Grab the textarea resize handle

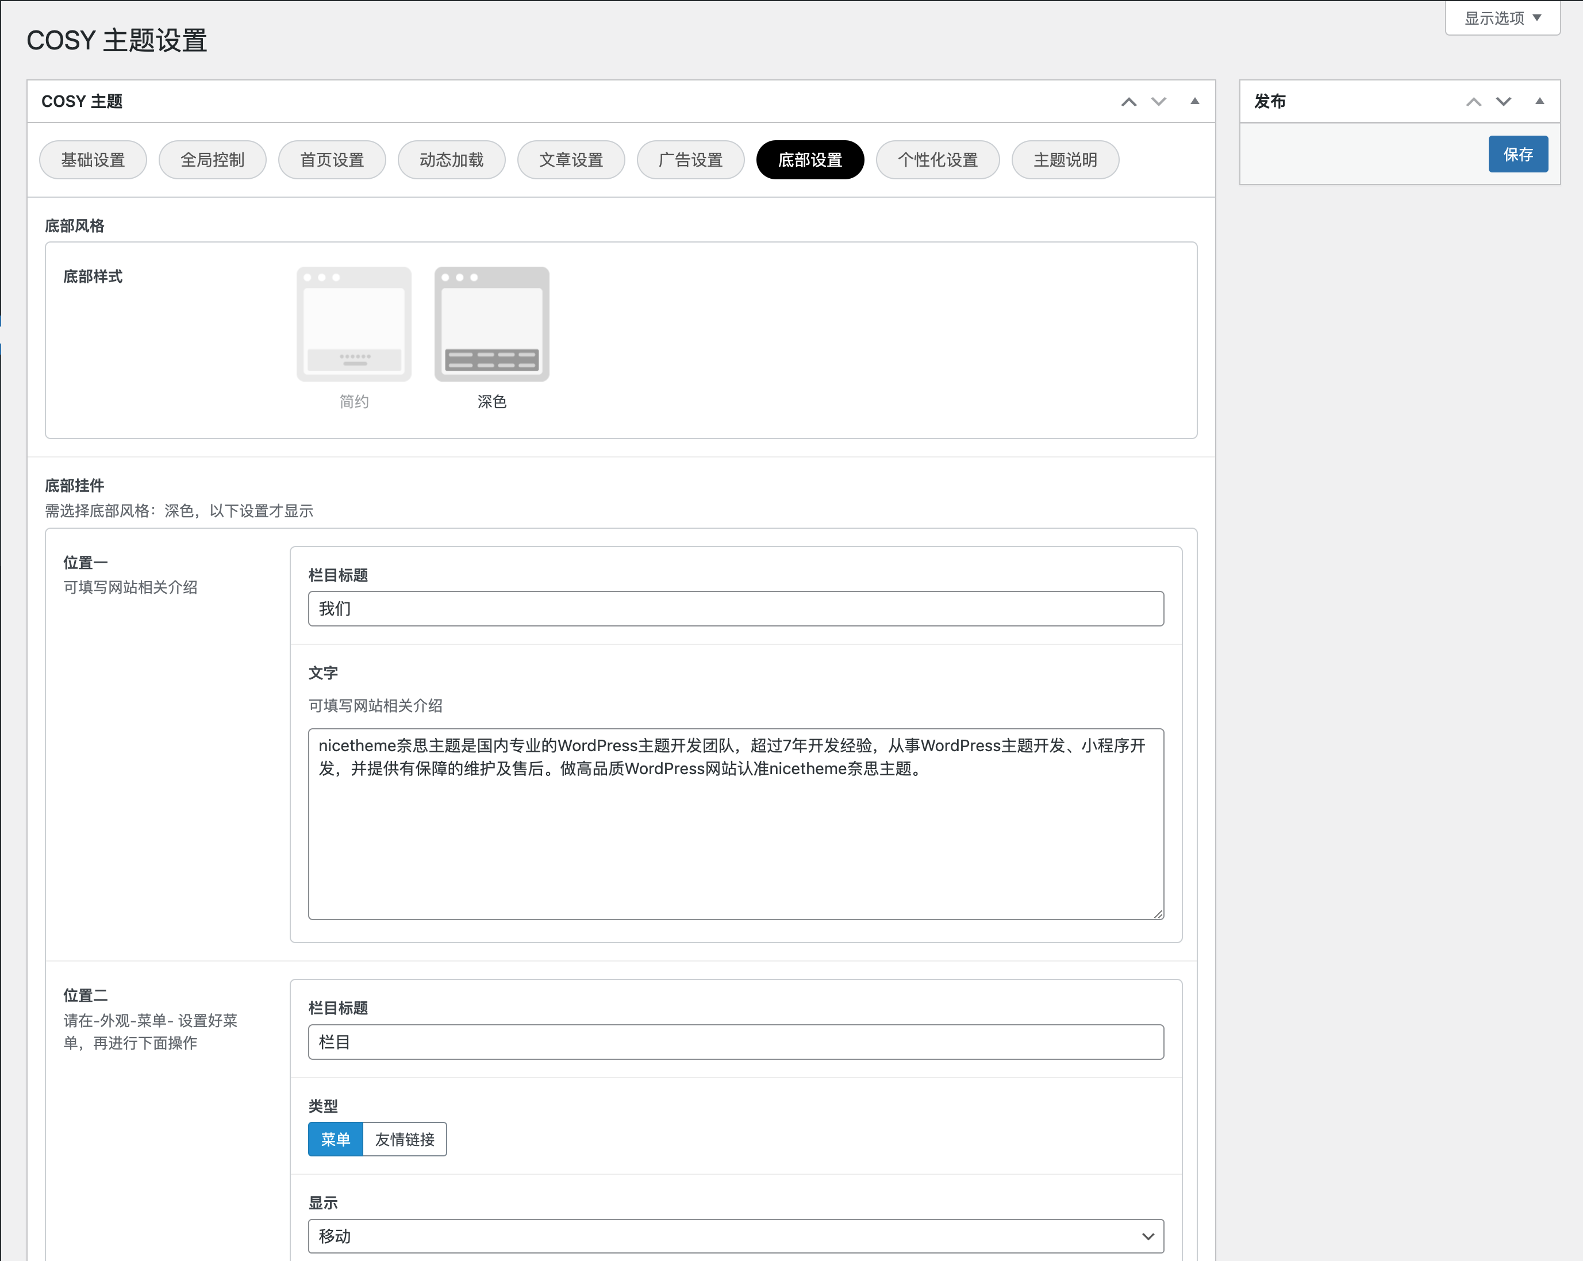[x=1158, y=913]
